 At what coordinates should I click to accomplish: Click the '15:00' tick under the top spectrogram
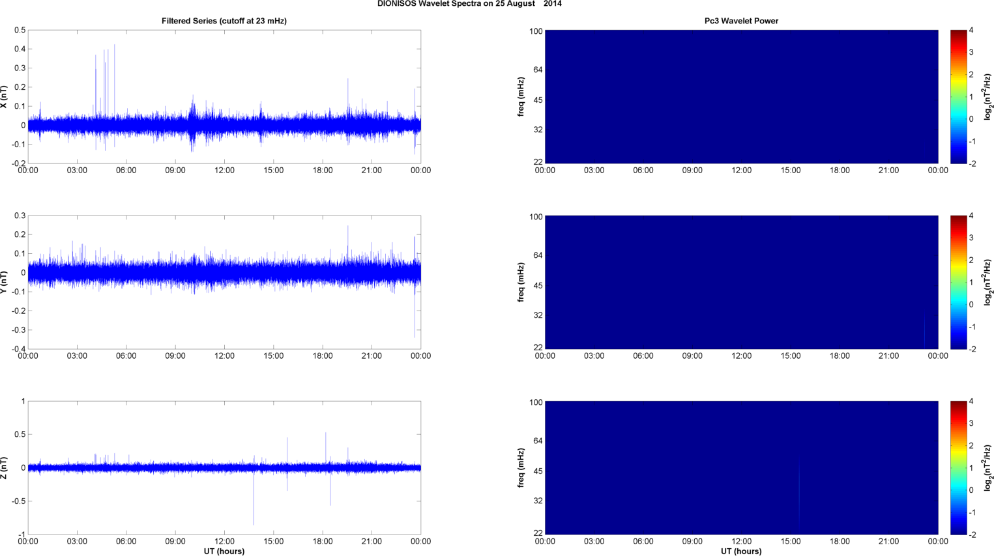[791, 171]
